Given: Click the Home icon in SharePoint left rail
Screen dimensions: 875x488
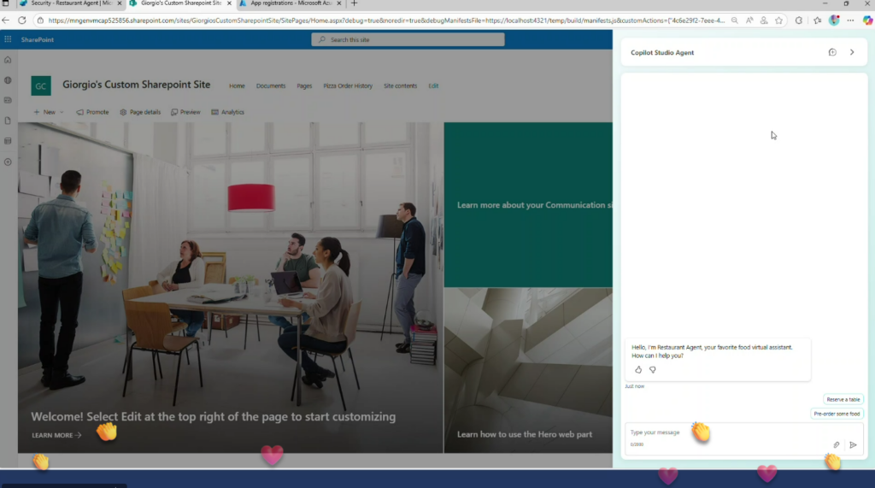Looking at the screenshot, I should pos(8,60).
